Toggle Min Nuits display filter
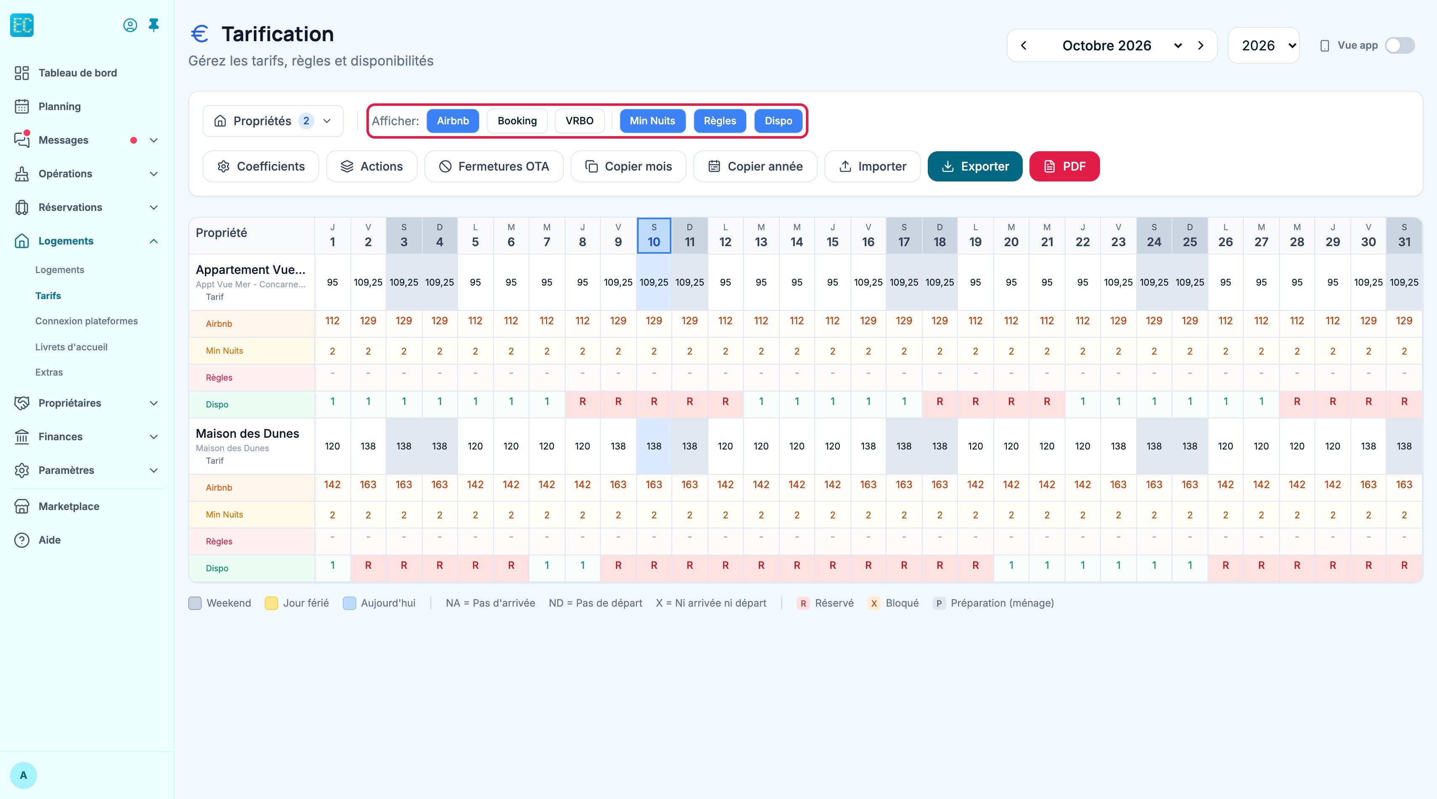Image resolution: width=1437 pixels, height=799 pixels. pyautogui.click(x=653, y=121)
